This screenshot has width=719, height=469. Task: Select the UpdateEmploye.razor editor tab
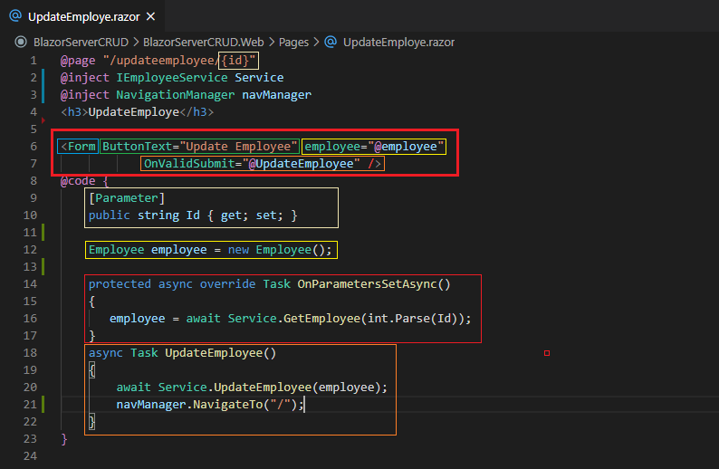[83, 16]
